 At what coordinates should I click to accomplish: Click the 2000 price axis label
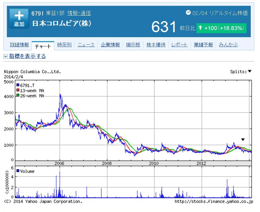pos(9,129)
